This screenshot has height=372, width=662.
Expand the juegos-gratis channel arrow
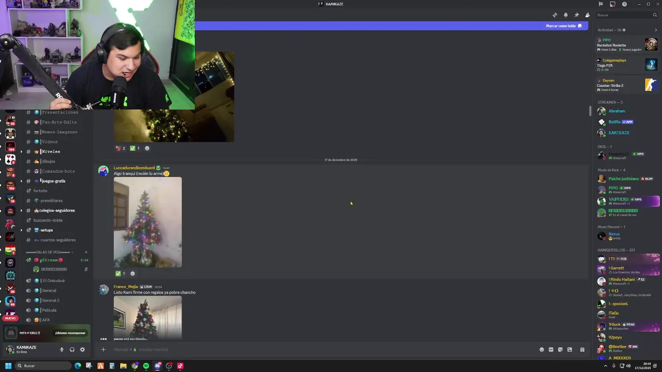coord(21,181)
